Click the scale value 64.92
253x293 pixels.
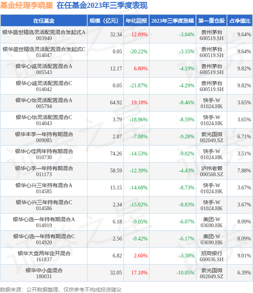pyautogui.click(x=116, y=102)
